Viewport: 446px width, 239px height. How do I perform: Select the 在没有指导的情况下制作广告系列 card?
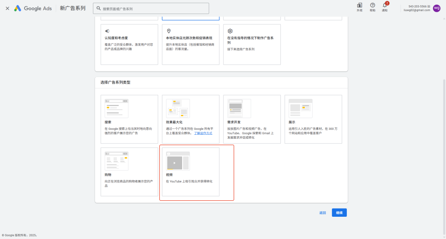pyautogui.click(x=252, y=44)
